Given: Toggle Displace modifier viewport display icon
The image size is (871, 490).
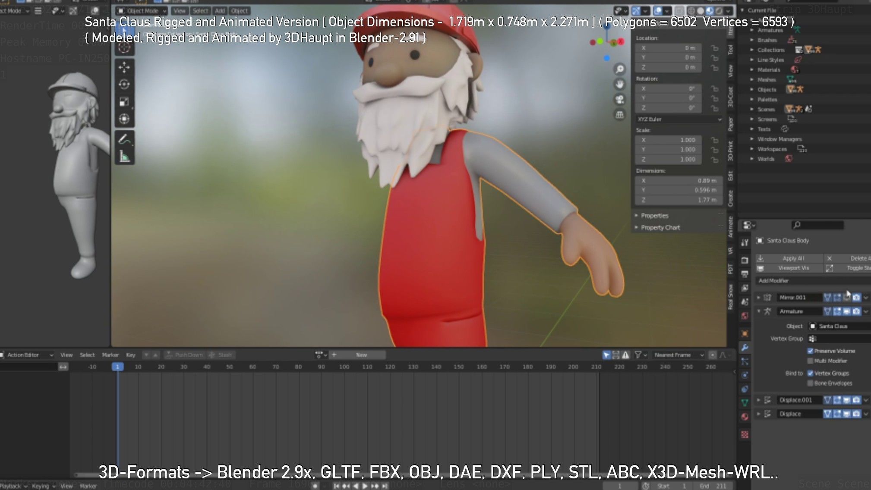Looking at the screenshot, I should [x=847, y=414].
